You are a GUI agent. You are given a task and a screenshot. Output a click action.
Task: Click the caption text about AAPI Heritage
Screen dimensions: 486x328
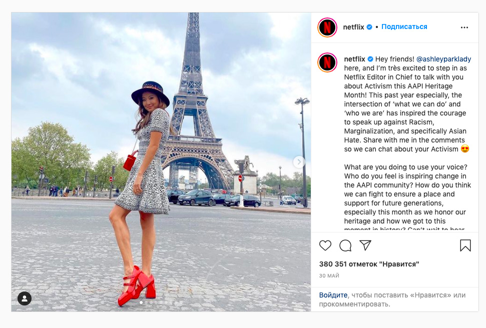pos(407,104)
